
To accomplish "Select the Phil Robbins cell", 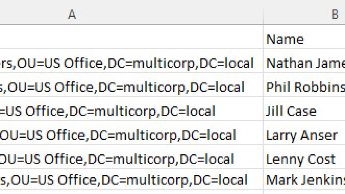I will point(304,87).
